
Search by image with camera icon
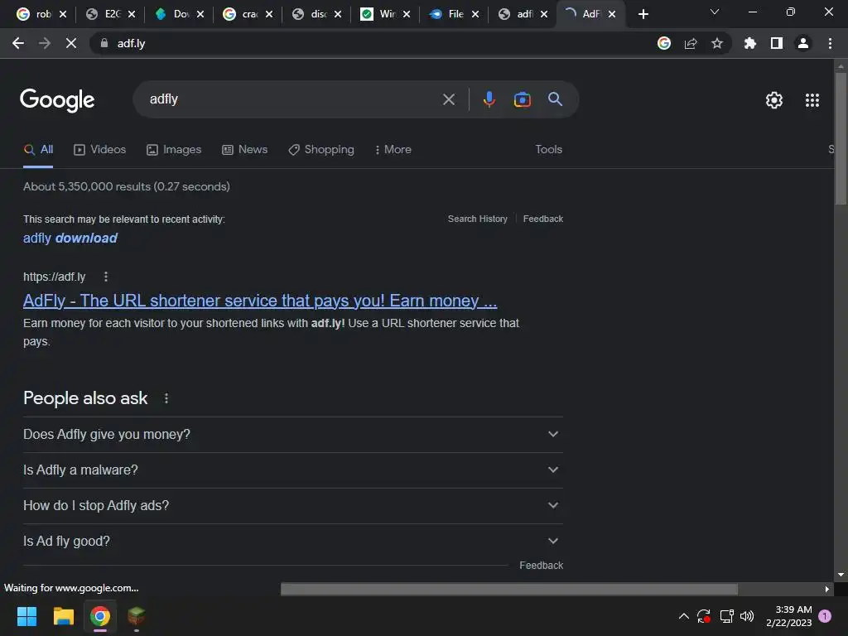522,99
